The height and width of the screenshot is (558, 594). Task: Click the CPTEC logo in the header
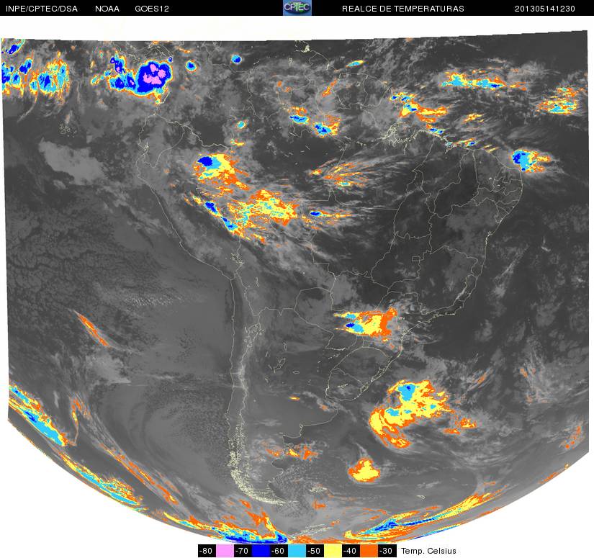297,8
